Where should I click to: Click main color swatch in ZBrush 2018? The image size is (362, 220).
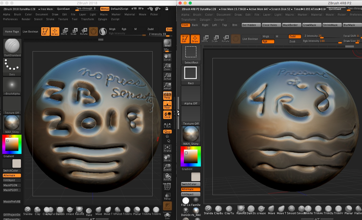click(17, 163)
